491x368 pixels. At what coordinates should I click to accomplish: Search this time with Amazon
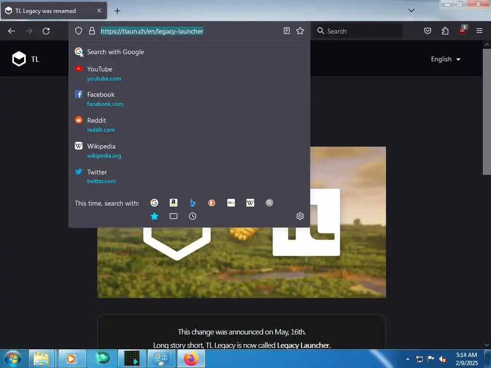[x=174, y=203]
